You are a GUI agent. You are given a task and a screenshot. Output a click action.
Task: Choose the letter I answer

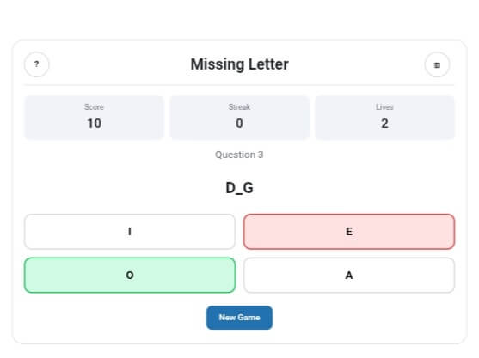(130, 232)
